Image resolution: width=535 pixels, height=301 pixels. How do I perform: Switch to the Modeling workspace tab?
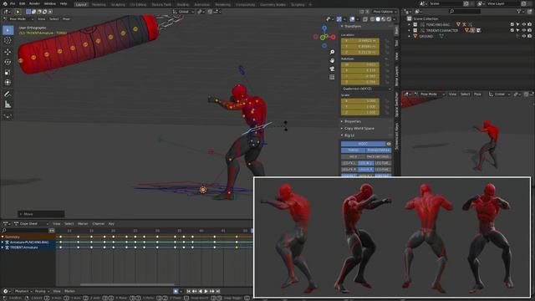[99, 4]
